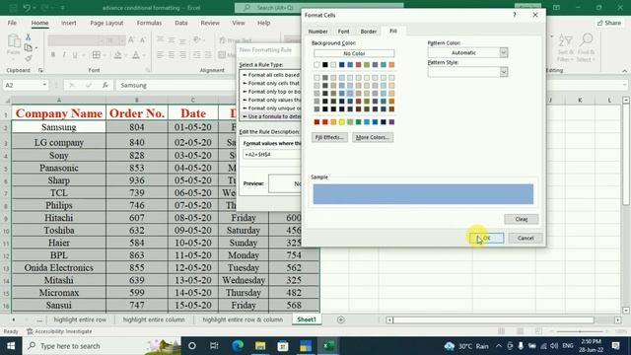This screenshot has height=355, width=631.
Task: Open the Copy options dropdown arrow
Action: pos(36,48)
